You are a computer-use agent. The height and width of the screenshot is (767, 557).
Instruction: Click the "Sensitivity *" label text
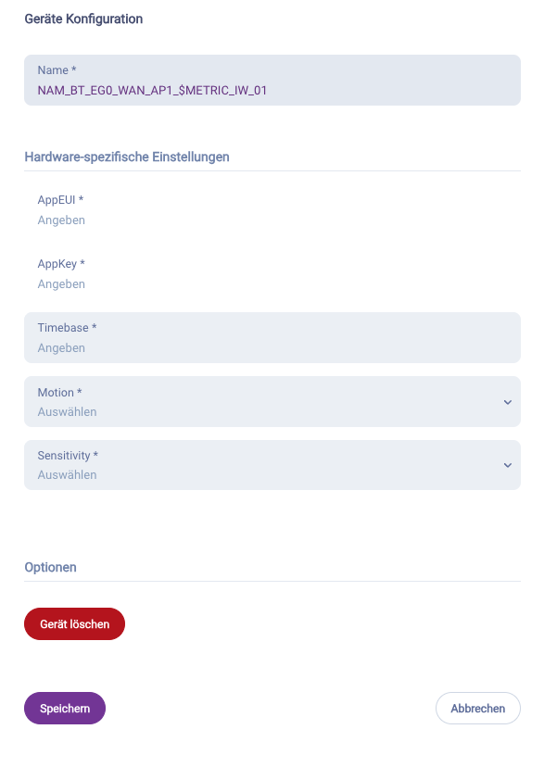click(x=68, y=456)
